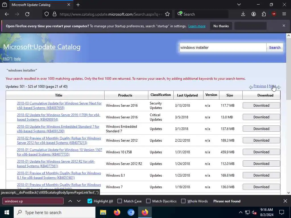Viewport: 291px width, 218px height.
Task: Open a new tab with plus icon
Action: click(78, 5)
